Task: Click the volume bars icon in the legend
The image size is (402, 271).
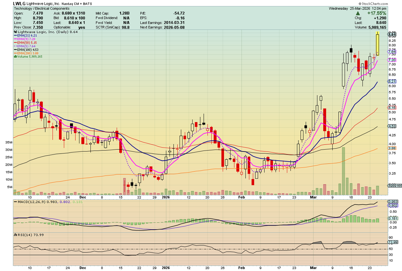Action: (x=15, y=57)
